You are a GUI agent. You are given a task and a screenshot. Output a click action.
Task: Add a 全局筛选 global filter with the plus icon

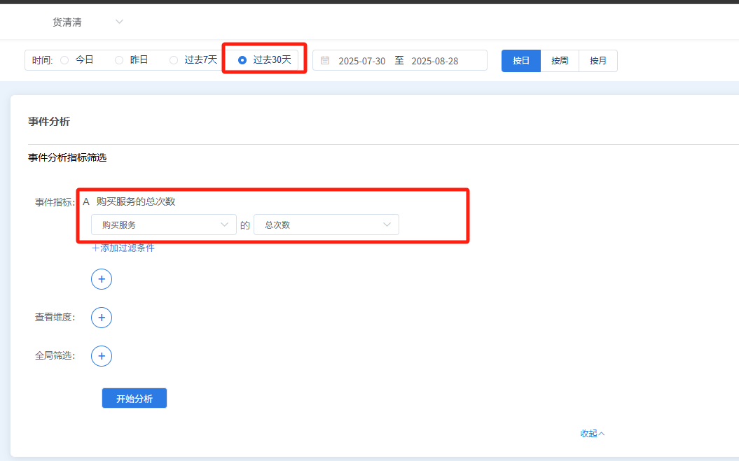coord(102,356)
